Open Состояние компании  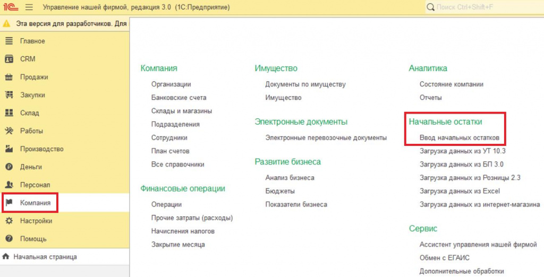pyautogui.click(x=452, y=84)
